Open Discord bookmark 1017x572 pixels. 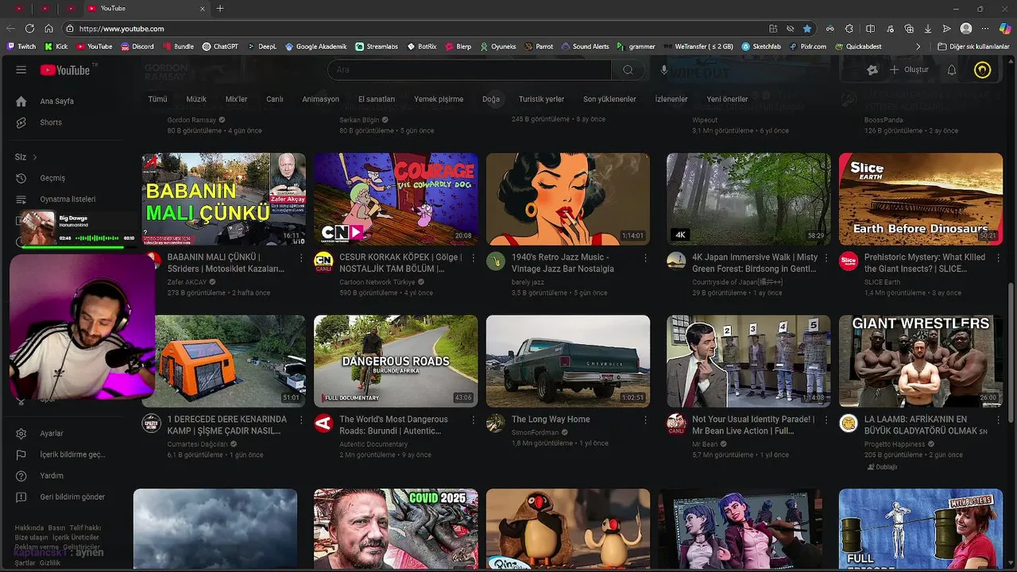click(137, 47)
